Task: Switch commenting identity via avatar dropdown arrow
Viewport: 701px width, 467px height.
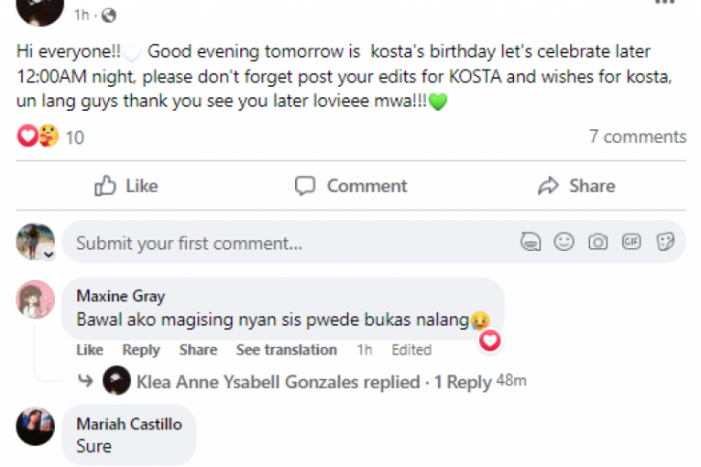Action: point(49,255)
